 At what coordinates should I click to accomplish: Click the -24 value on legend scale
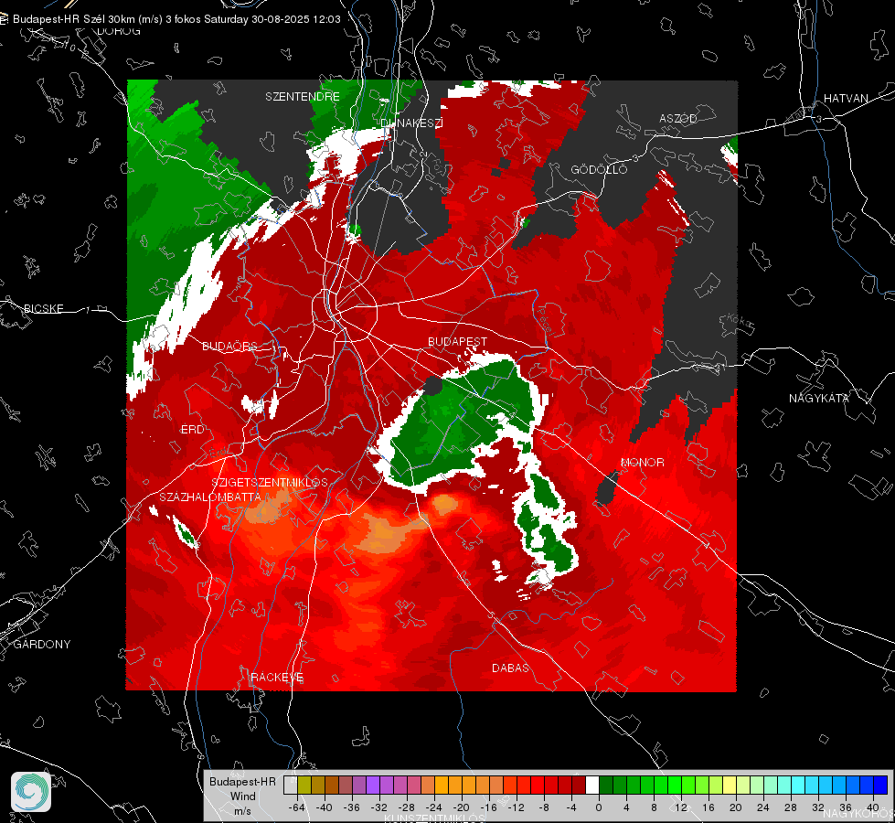pyautogui.click(x=434, y=807)
